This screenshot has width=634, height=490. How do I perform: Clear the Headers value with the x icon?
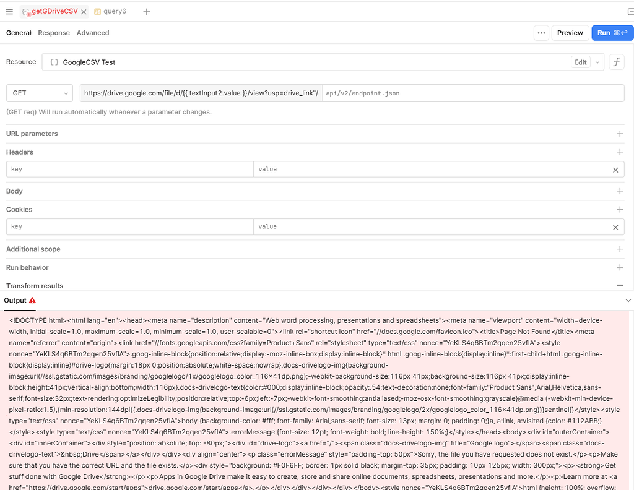click(615, 170)
